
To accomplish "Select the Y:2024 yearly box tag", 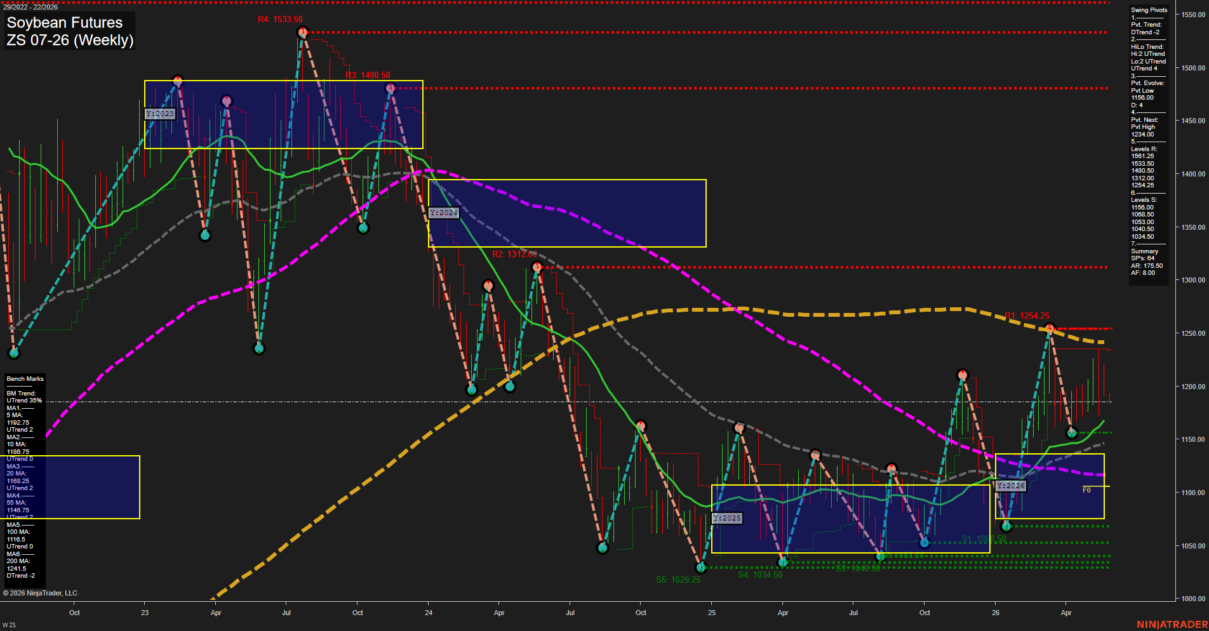I will [x=443, y=213].
